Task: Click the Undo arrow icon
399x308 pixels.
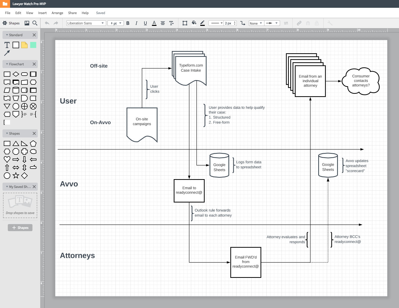Action: click(x=47, y=23)
